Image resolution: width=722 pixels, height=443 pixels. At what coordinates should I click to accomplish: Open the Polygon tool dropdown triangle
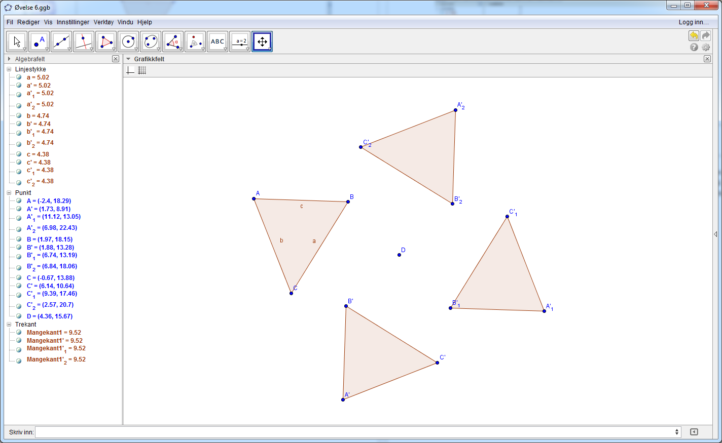114,49
